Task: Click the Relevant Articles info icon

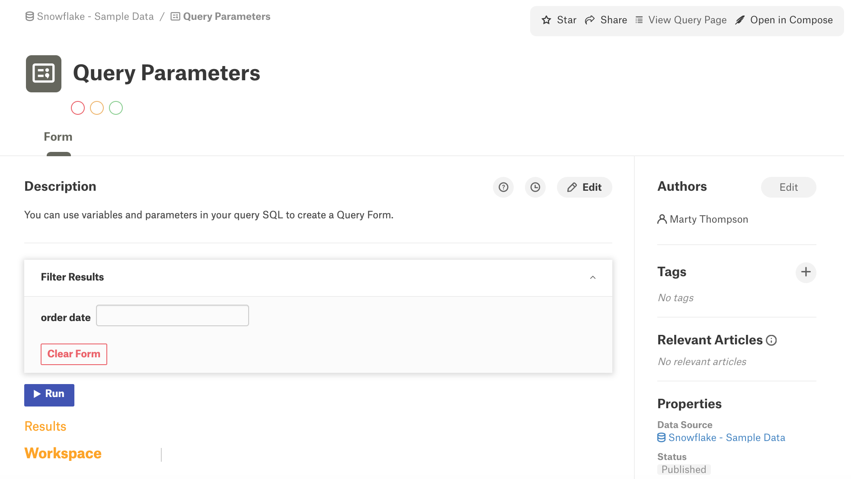Action: tap(771, 340)
